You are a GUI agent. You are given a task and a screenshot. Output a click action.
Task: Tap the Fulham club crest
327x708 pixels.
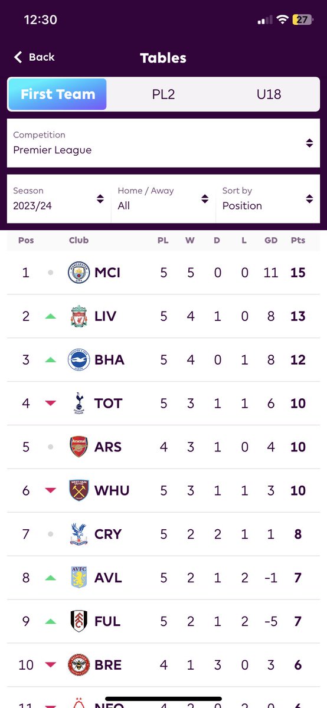(79, 622)
